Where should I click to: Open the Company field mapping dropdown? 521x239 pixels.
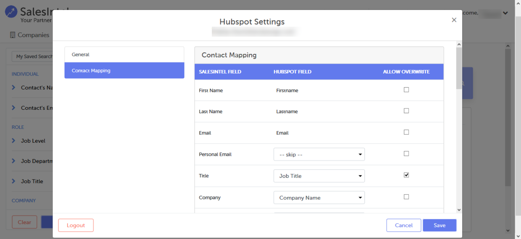pos(319,198)
